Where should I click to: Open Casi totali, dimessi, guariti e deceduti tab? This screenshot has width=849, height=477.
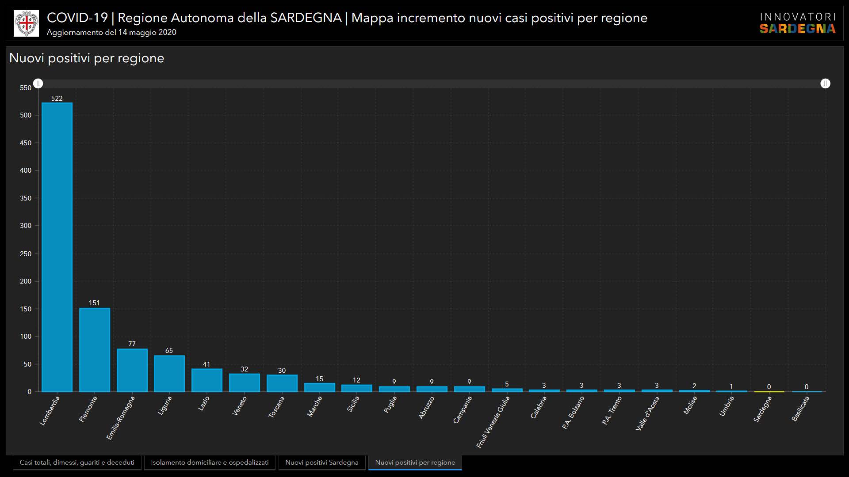point(77,462)
